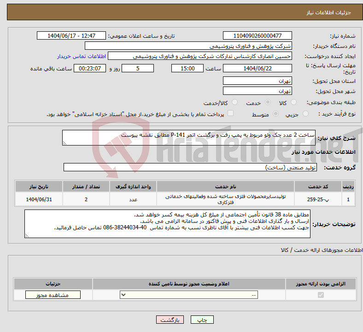This screenshot has width=363, height=332.
Task: Toggle the الزامی بودن ارائه مجوز checkbox
Action: pyautogui.click(x=321, y=295)
